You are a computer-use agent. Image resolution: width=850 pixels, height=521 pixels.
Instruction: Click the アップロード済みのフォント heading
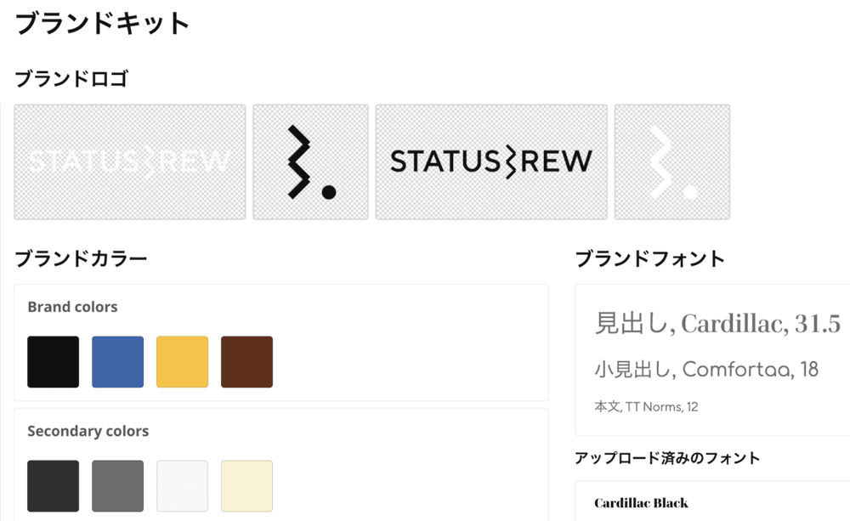coord(667,458)
